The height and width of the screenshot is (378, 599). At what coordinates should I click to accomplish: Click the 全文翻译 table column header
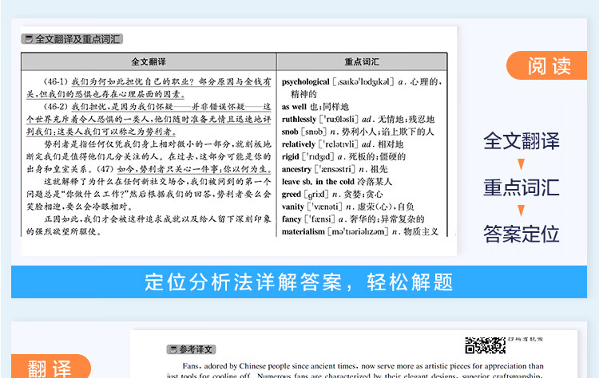(x=149, y=61)
